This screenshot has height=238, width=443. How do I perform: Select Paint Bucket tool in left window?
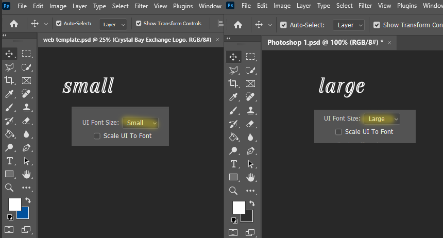9,134
